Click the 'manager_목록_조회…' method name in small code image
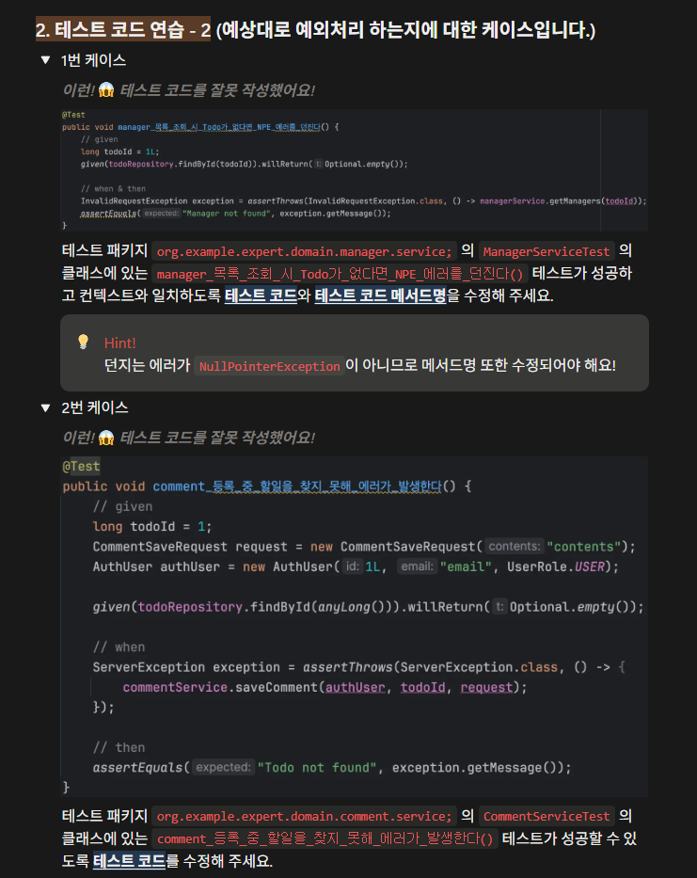Screen dimensions: 697x878 click(x=219, y=127)
